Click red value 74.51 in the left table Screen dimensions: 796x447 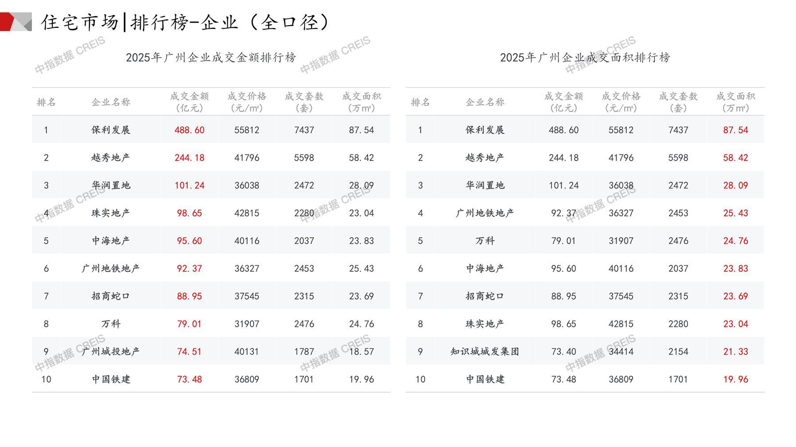point(189,351)
